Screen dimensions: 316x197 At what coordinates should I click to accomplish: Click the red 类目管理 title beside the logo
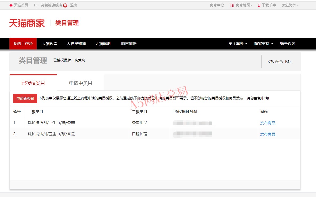pos(67,23)
